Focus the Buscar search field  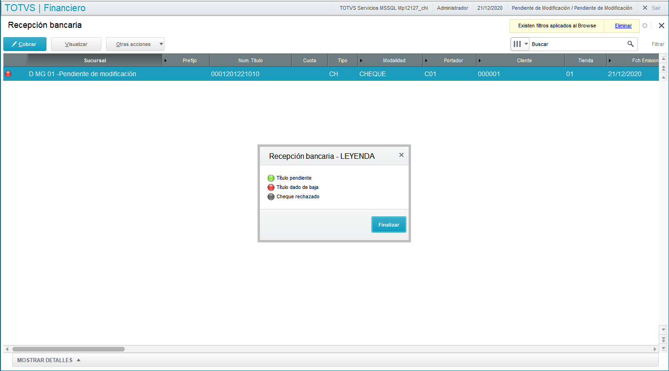(x=577, y=44)
